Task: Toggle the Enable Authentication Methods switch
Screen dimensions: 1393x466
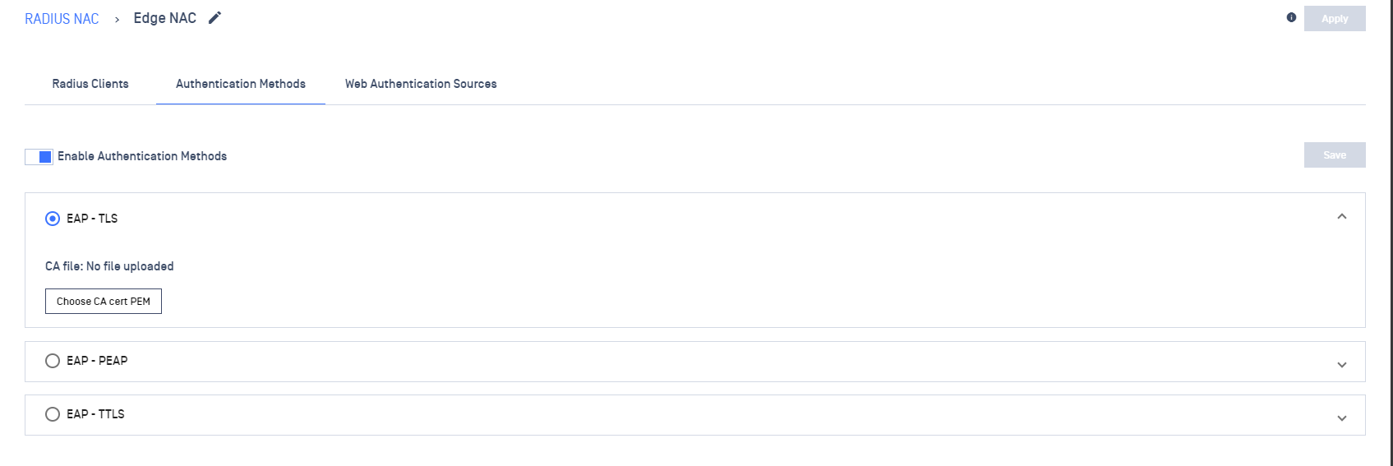Action: click(x=39, y=157)
